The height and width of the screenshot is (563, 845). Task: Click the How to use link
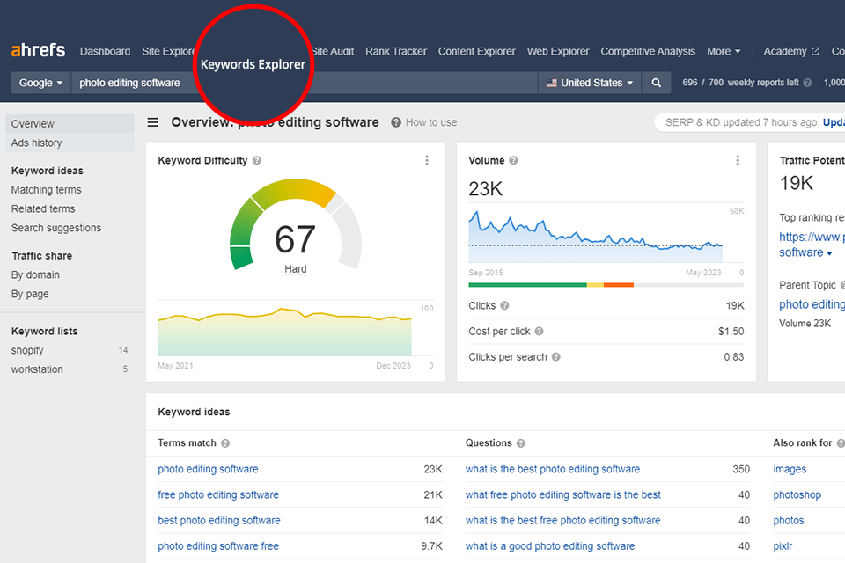[x=430, y=122]
